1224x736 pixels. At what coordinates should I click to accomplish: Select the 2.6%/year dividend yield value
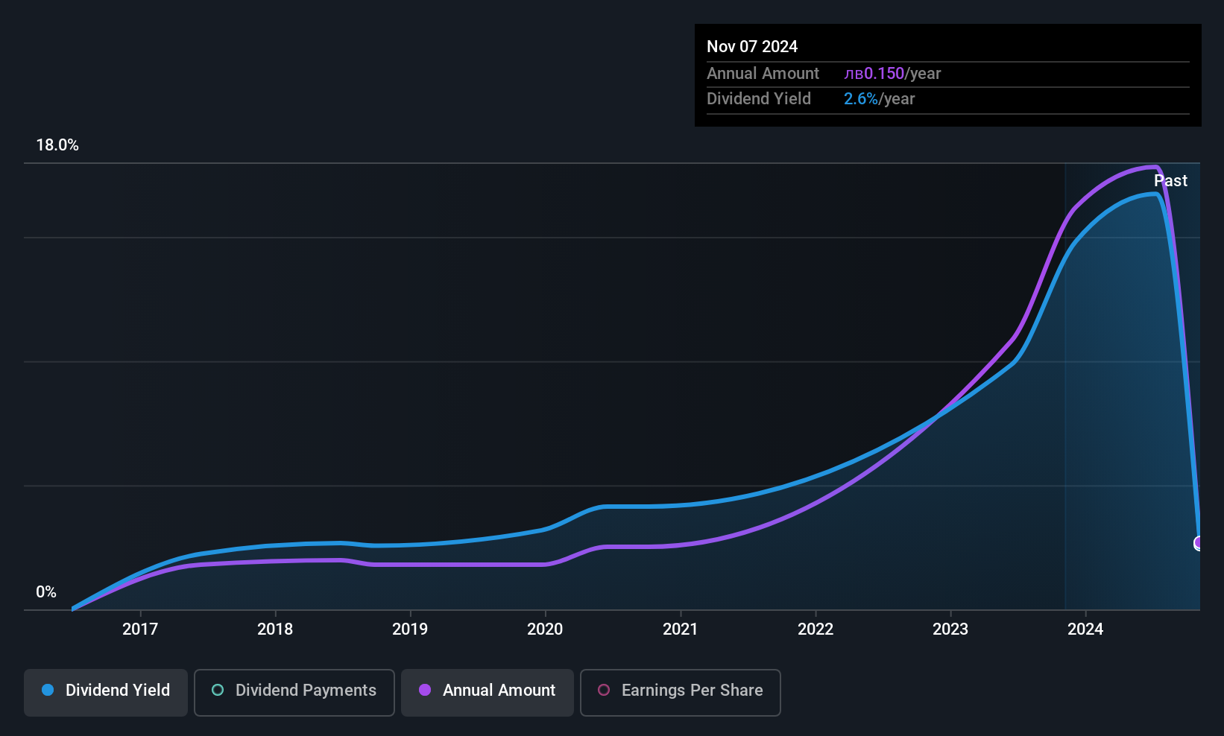879,99
